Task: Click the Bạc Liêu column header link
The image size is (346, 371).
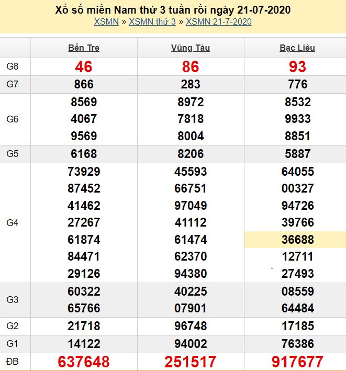Action: coord(297,48)
